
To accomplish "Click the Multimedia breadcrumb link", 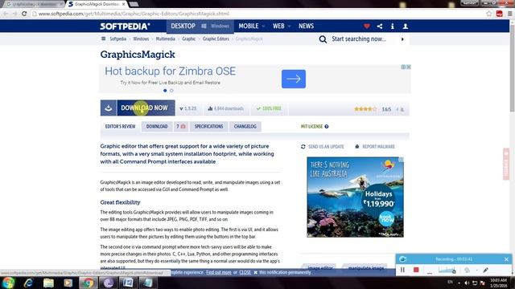I will [x=165, y=39].
